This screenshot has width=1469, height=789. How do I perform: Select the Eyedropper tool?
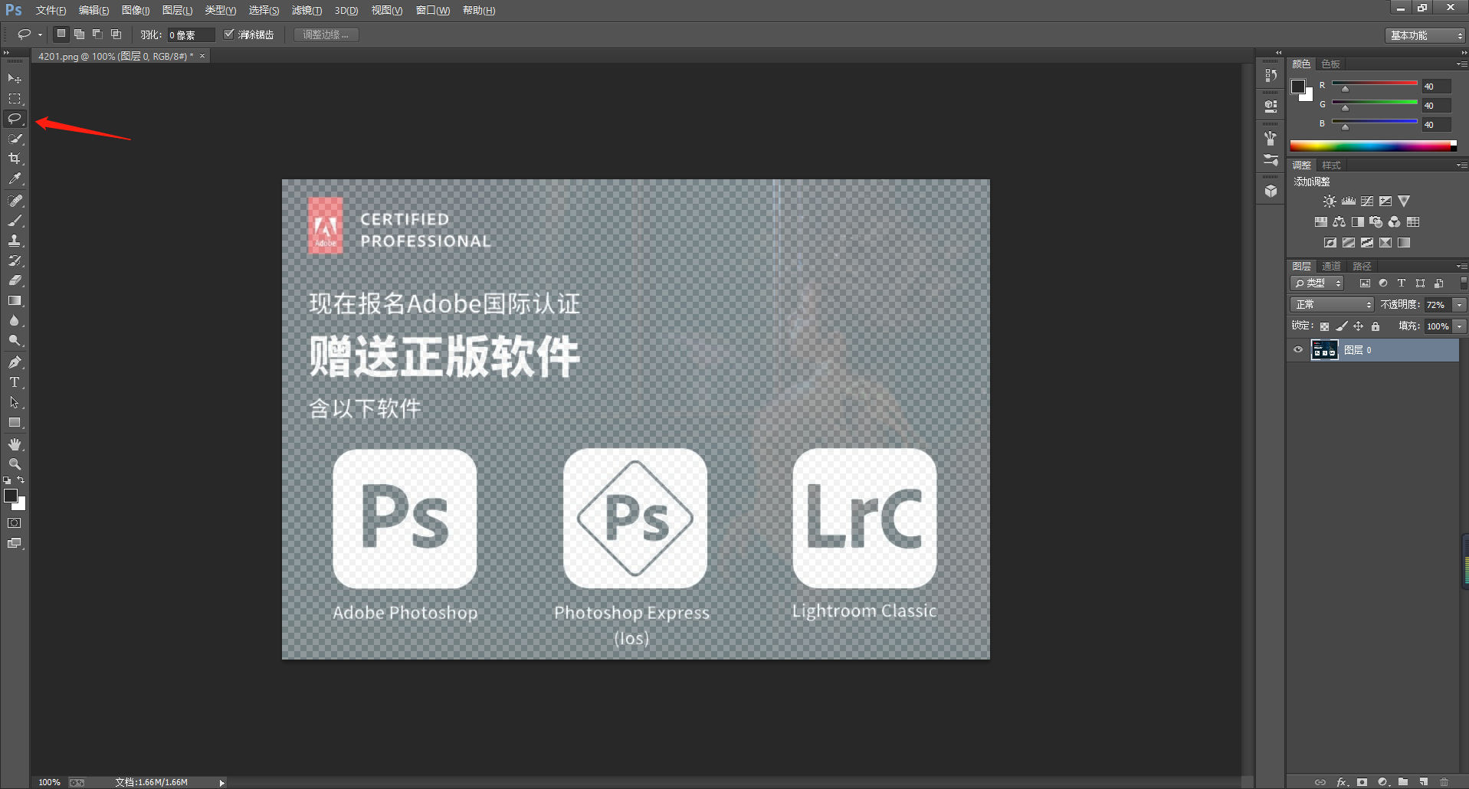coord(15,178)
